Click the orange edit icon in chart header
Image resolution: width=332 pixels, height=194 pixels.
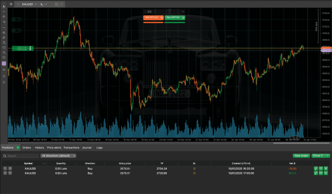pos(56,4)
